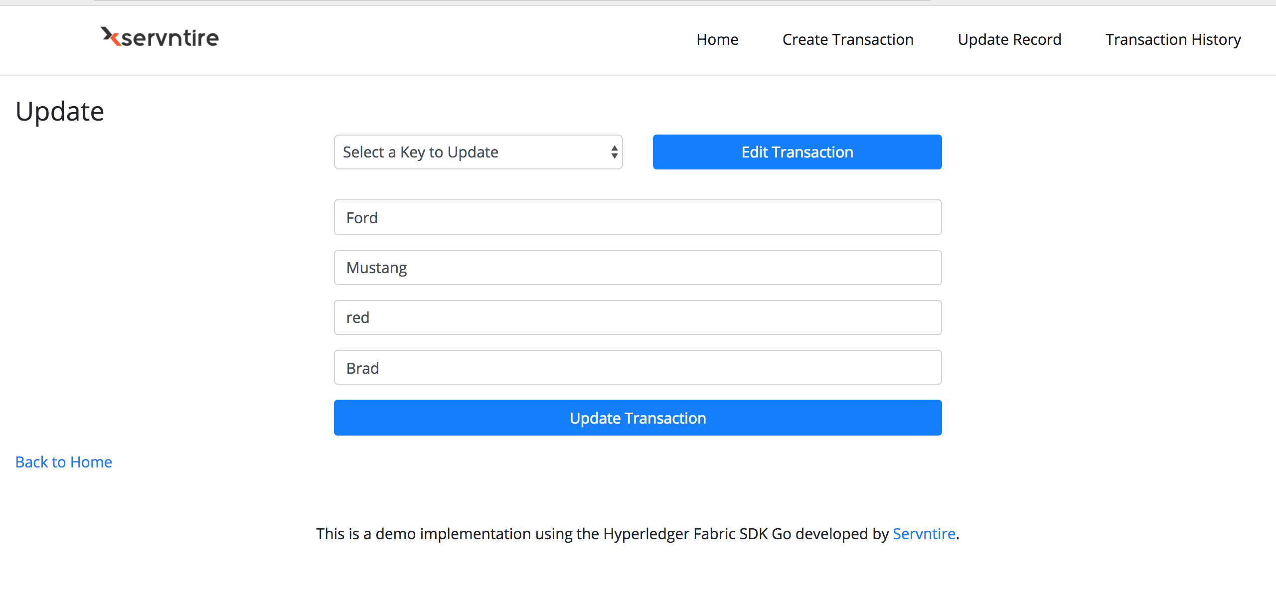Click into the red color field
1276x604 pixels.
pos(638,317)
